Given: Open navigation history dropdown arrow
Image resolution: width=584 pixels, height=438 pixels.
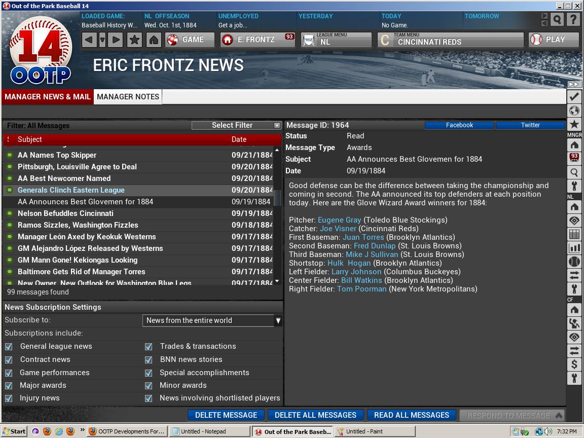Looking at the screenshot, I should tap(102, 40).
